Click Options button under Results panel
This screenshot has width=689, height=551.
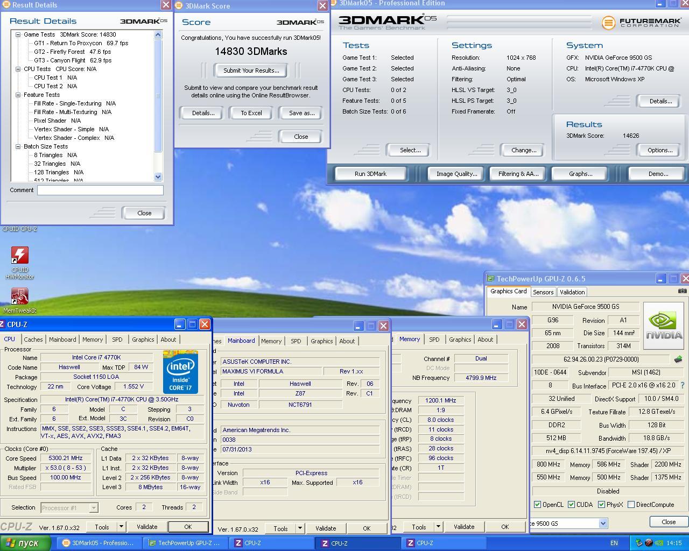[x=660, y=150]
